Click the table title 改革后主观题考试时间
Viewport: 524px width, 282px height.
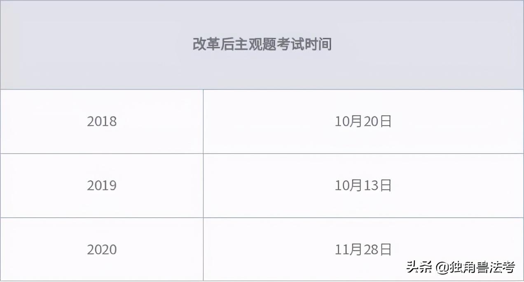[x=262, y=44]
